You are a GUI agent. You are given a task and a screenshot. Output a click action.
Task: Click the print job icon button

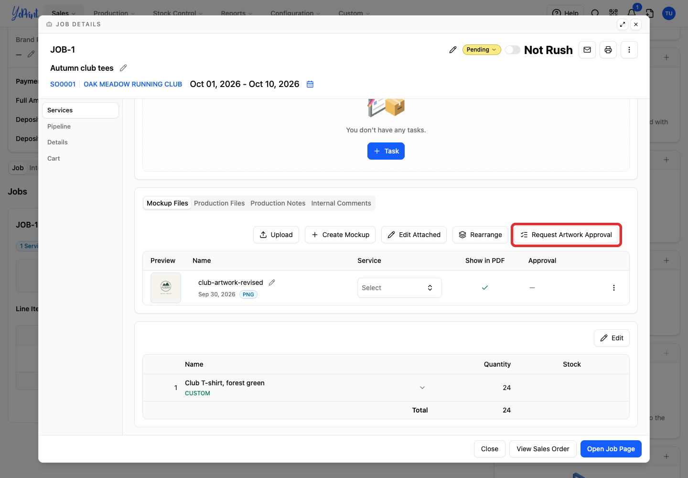(x=608, y=50)
